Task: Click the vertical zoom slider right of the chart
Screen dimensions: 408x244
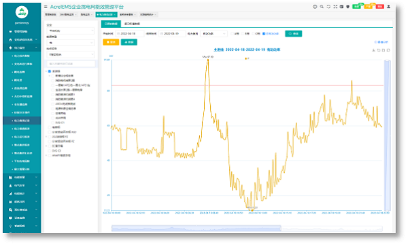Action: [x=387, y=136]
